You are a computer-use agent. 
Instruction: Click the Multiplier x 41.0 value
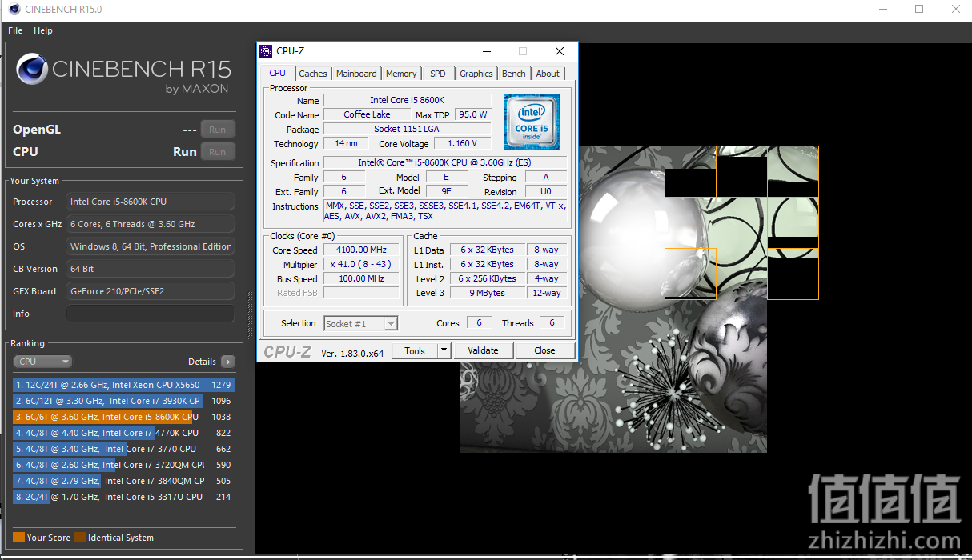pyautogui.click(x=361, y=264)
